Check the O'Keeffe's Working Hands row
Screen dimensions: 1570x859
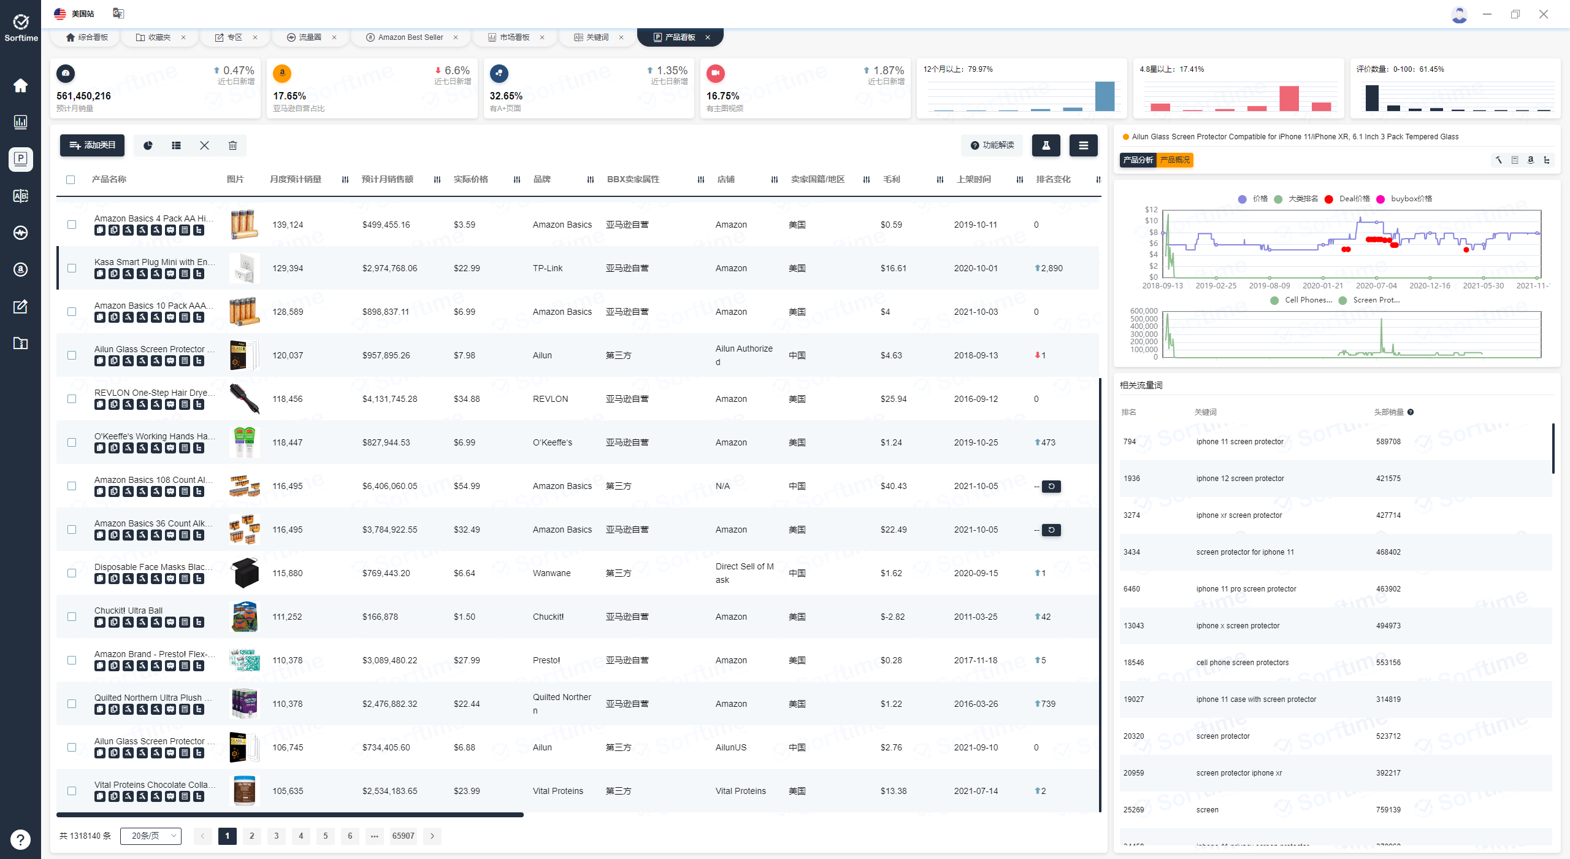[72, 442]
